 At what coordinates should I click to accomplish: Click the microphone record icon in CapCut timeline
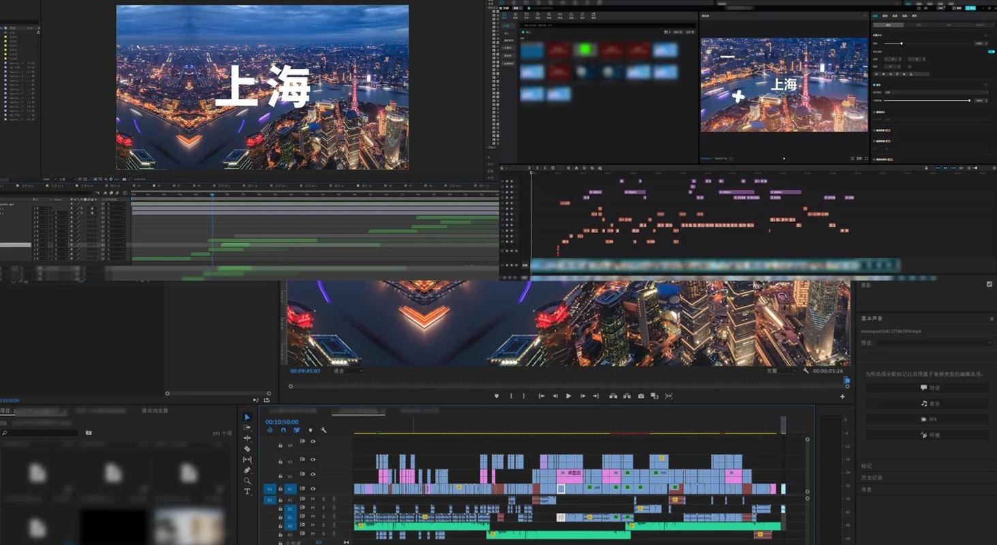pyautogui.click(x=926, y=168)
